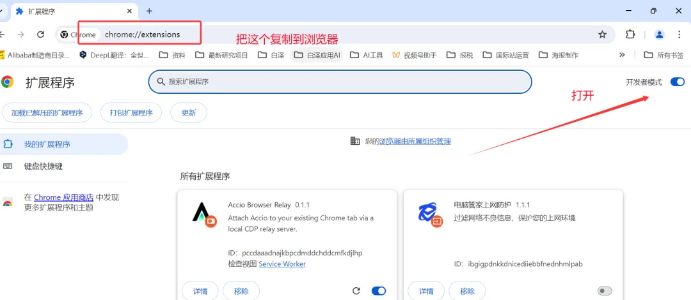This screenshot has width=691, height=300.
Task: Open the 白泽应用AI bookmark folder
Action: (x=317, y=55)
